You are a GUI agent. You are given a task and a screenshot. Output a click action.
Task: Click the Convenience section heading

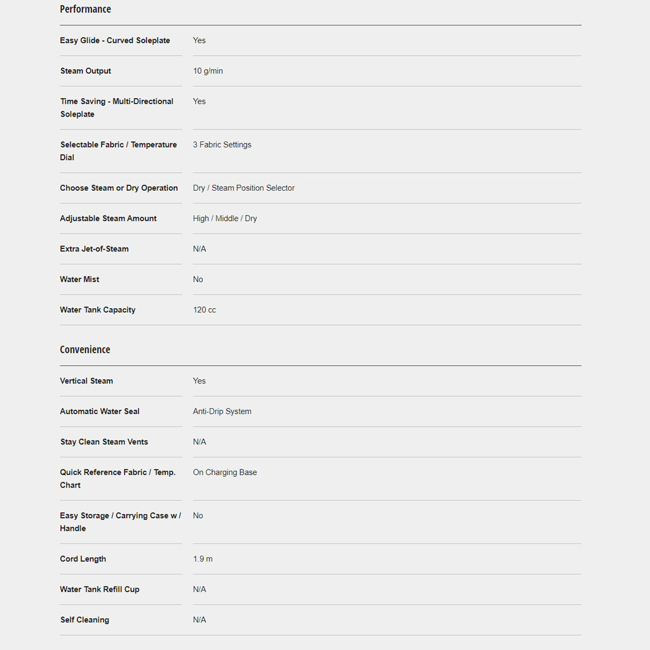tap(85, 350)
